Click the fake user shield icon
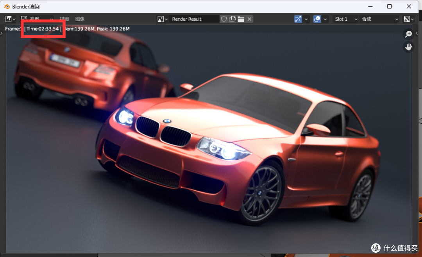This screenshot has width=422, height=257. coord(224,19)
